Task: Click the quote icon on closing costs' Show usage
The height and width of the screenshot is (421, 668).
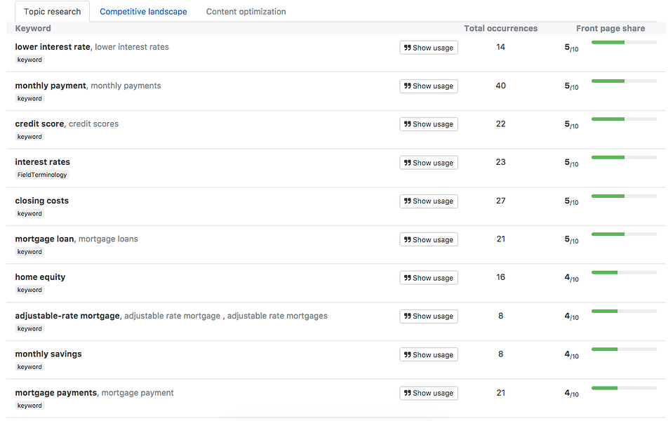Action: pyautogui.click(x=408, y=201)
